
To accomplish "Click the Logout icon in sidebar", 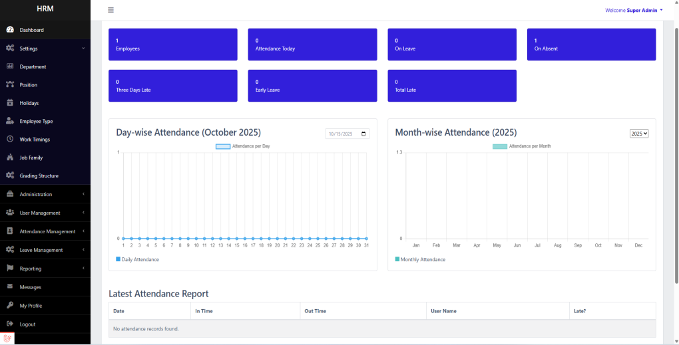I will point(10,324).
